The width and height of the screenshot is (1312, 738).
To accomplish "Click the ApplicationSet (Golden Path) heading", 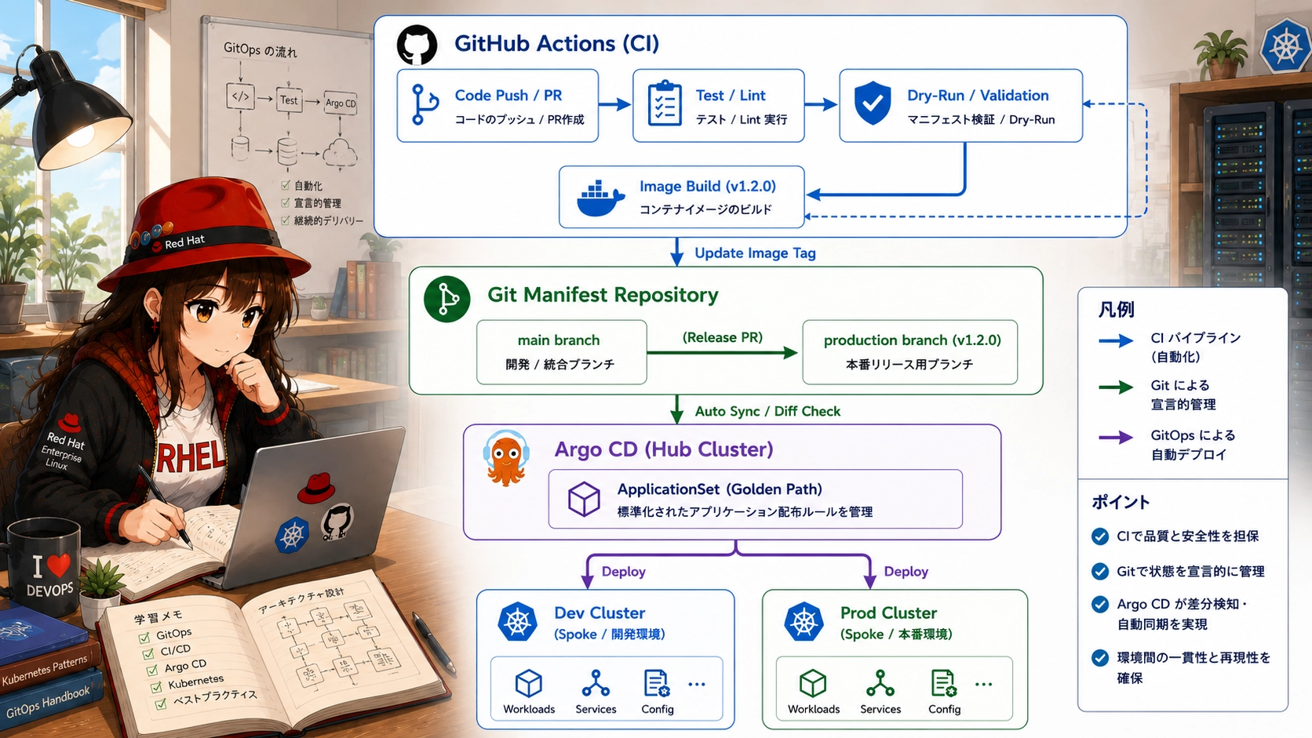I will (720, 489).
